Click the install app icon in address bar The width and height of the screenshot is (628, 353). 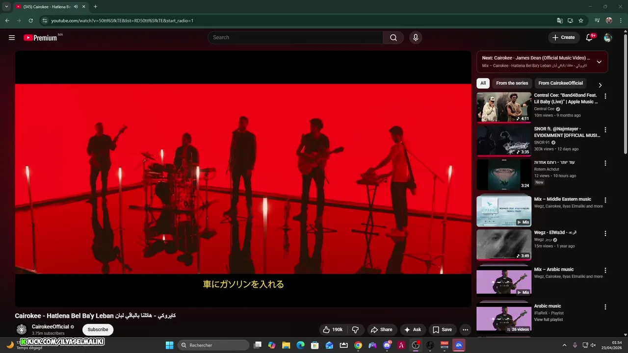(x=570, y=21)
